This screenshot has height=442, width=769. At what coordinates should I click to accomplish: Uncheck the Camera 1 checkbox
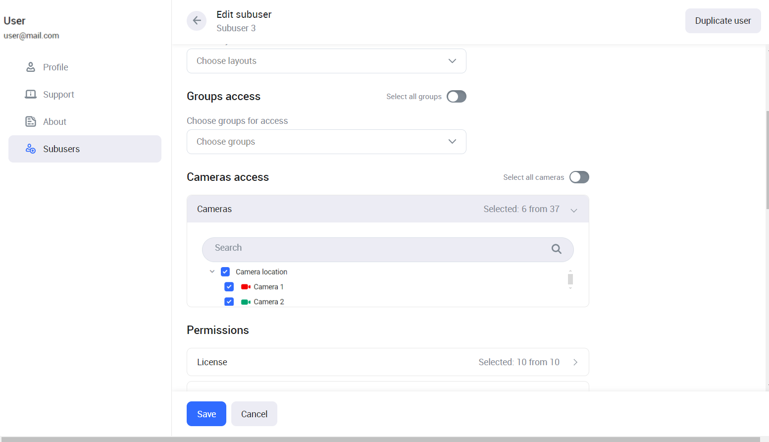[x=229, y=287]
